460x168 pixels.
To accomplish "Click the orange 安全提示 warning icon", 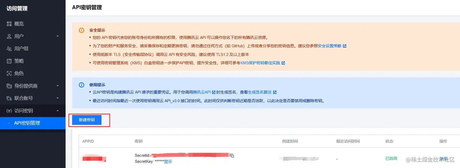I will click(82, 30).
